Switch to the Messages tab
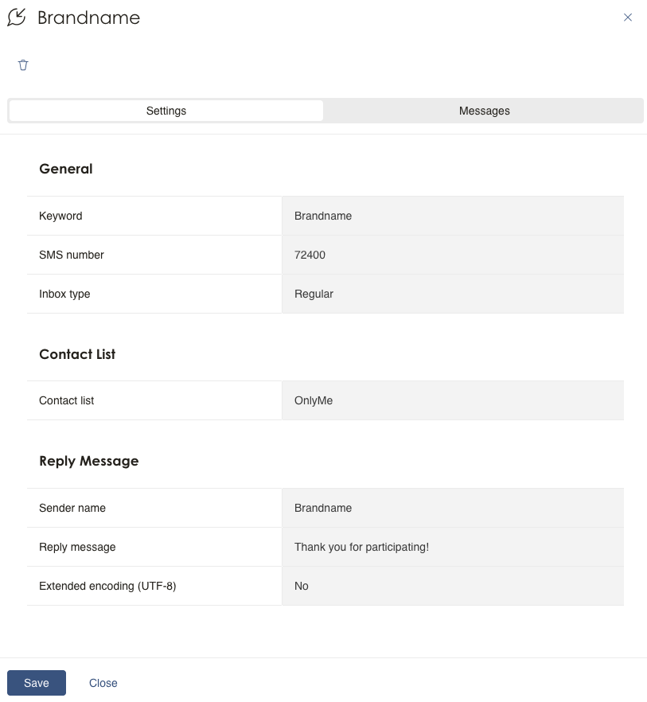This screenshot has width=647, height=702. [484, 111]
